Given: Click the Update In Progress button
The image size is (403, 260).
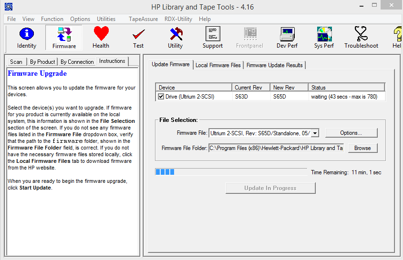Looking at the screenshot, I should click(270, 188).
